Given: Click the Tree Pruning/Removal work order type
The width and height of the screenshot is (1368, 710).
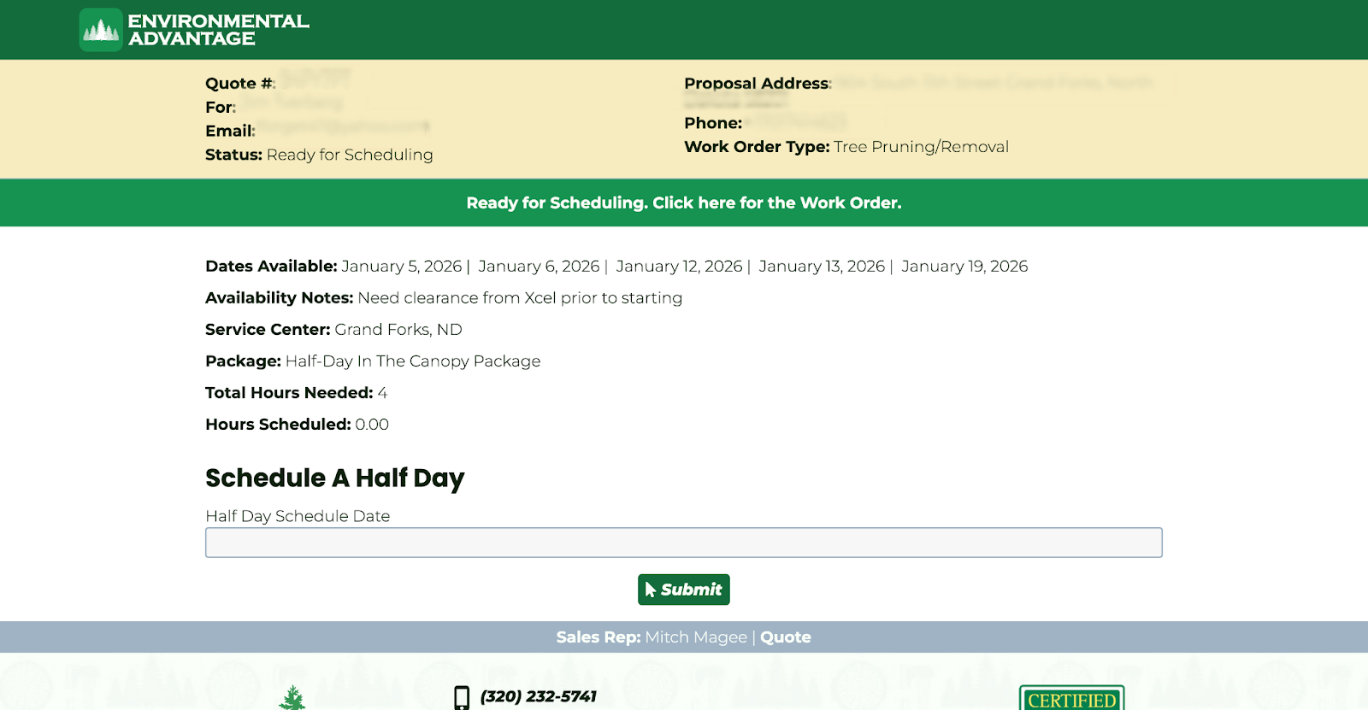Looking at the screenshot, I should point(921,147).
